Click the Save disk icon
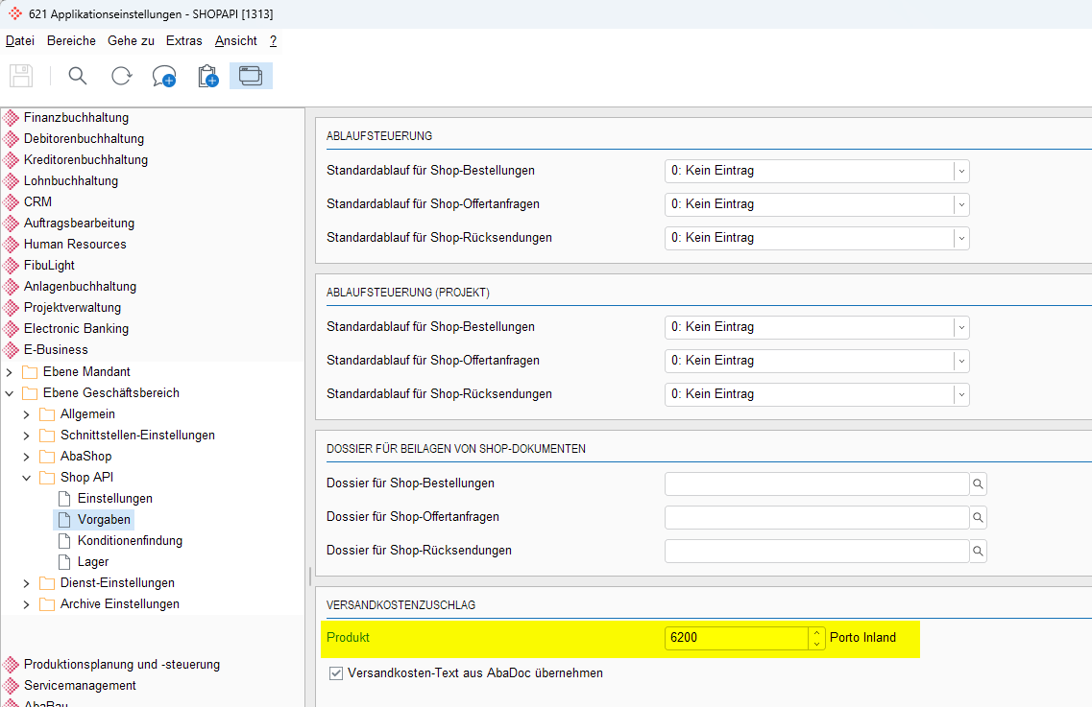 (x=21, y=76)
